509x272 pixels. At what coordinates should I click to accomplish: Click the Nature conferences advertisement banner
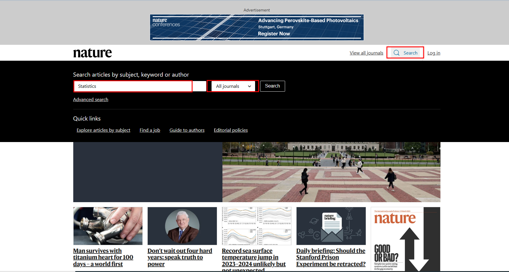(257, 27)
